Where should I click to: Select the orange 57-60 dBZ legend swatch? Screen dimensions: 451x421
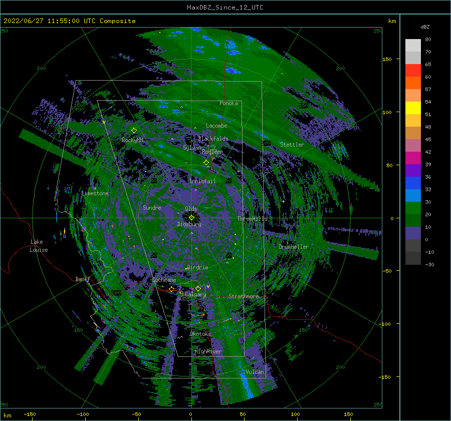413,83
